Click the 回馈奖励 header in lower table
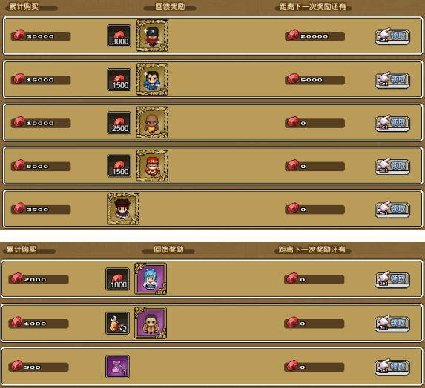The width and height of the screenshot is (425, 388). pyautogui.click(x=168, y=250)
